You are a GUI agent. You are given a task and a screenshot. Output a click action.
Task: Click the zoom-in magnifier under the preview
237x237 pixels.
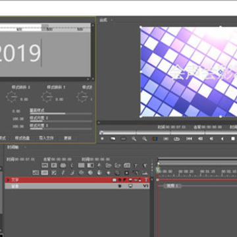click(x=134, y=139)
